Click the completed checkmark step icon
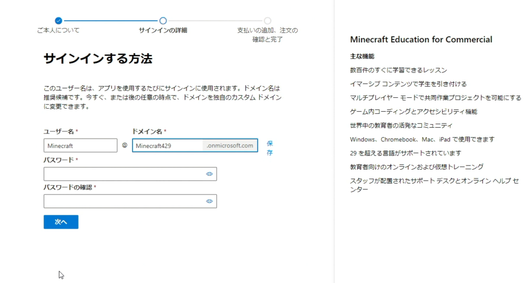The image size is (530, 283). pos(58,21)
